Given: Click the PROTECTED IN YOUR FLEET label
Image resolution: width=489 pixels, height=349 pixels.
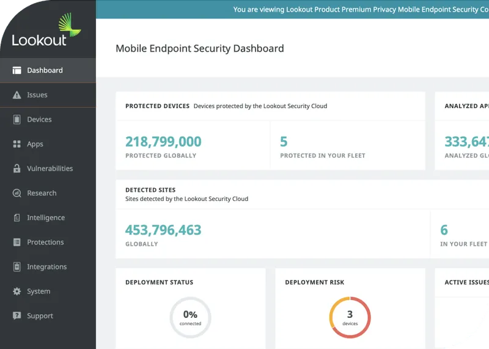Looking at the screenshot, I should click(x=323, y=156).
